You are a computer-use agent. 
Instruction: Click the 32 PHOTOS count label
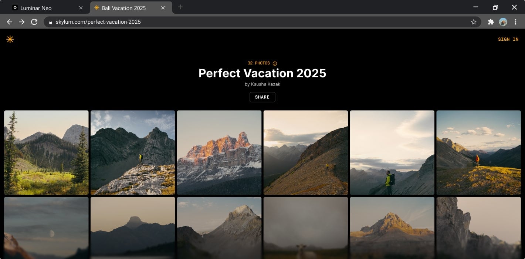(259, 63)
